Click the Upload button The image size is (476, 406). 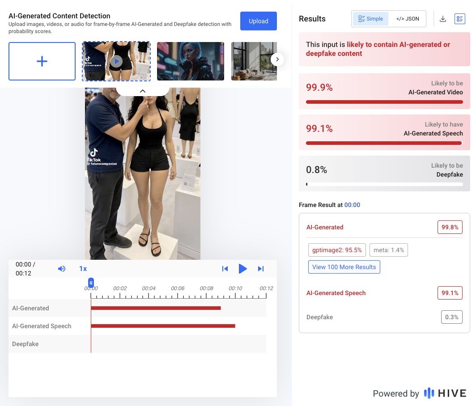[x=258, y=21]
